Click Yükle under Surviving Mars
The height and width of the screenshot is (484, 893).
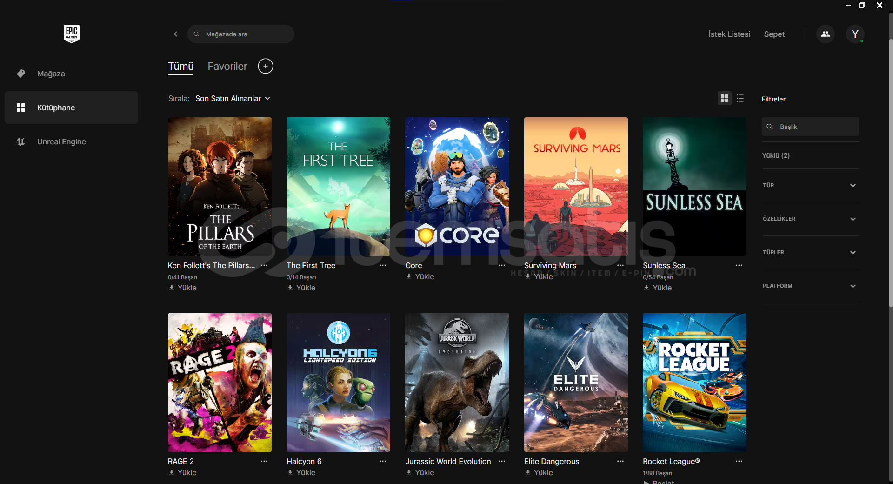pyautogui.click(x=539, y=276)
